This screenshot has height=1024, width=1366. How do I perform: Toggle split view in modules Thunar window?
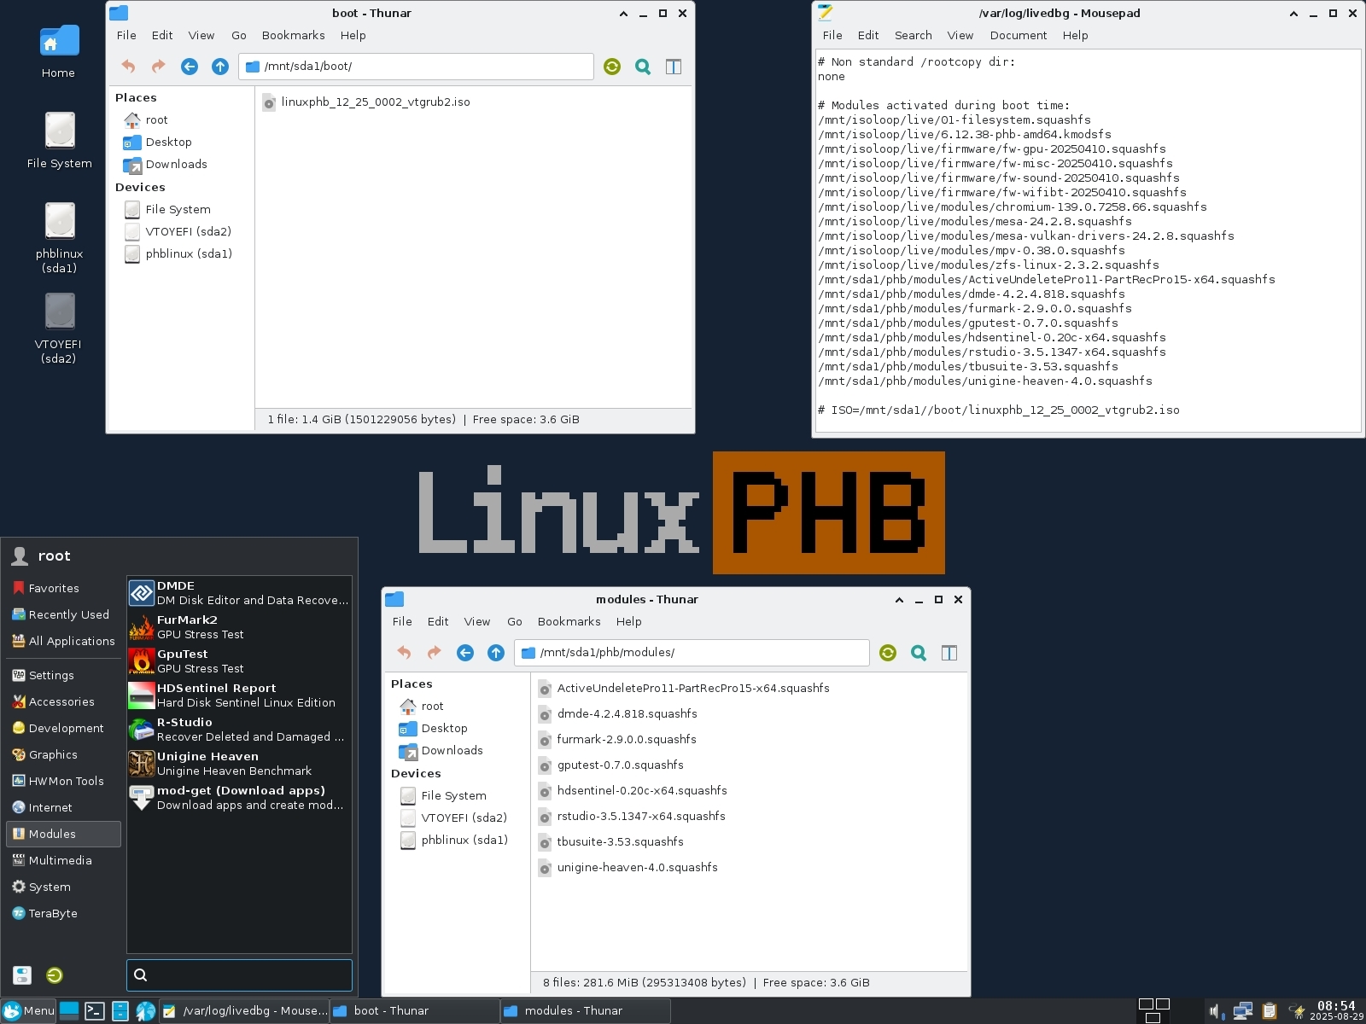pos(949,653)
